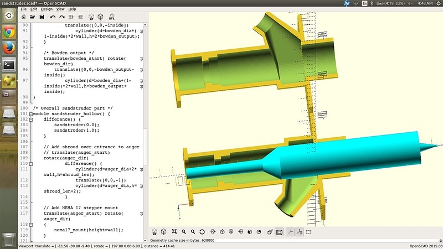Click 'Geometry cache size in bytes: 638000' message
The image size is (443, 249).
pyautogui.click(x=182, y=241)
